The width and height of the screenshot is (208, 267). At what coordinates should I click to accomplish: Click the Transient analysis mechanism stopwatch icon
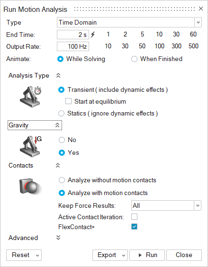[x=30, y=97]
